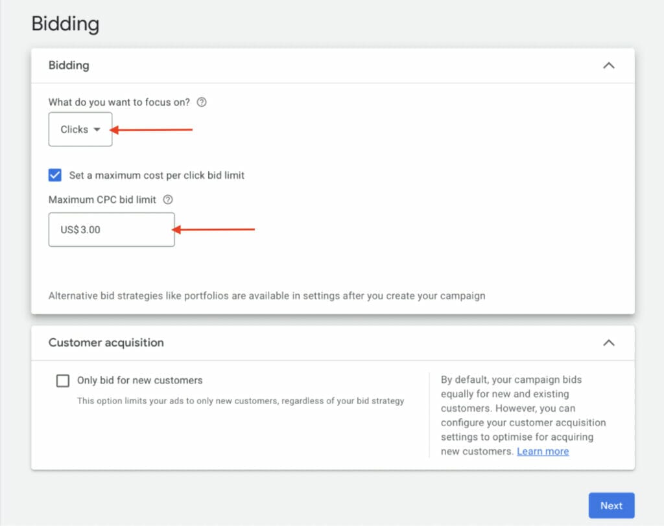This screenshot has width=664, height=526.
Task: Click the chevron on Customer acquisition panel
Action: (x=608, y=342)
